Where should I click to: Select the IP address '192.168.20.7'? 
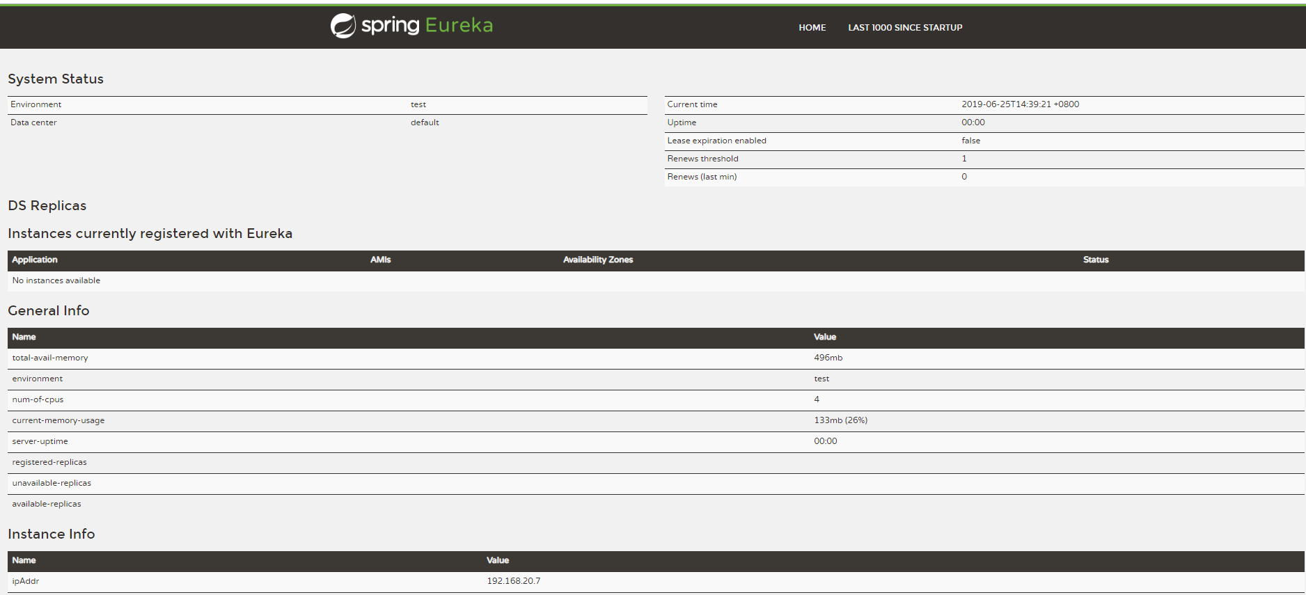point(514,581)
